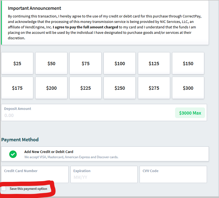Click the $3000 Max badge
219x198 pixels.
point(190,112)
